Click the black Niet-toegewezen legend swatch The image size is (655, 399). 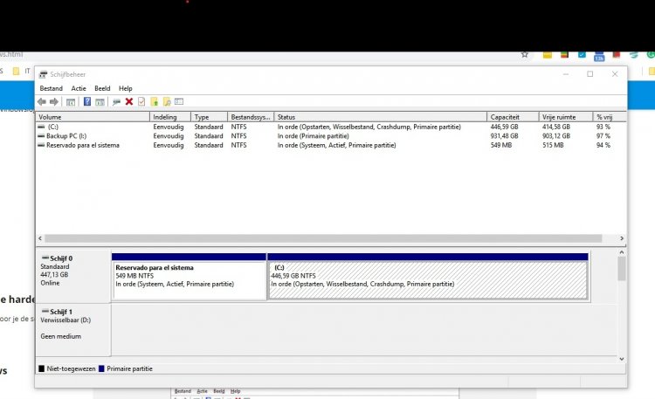tap(42, 369)
